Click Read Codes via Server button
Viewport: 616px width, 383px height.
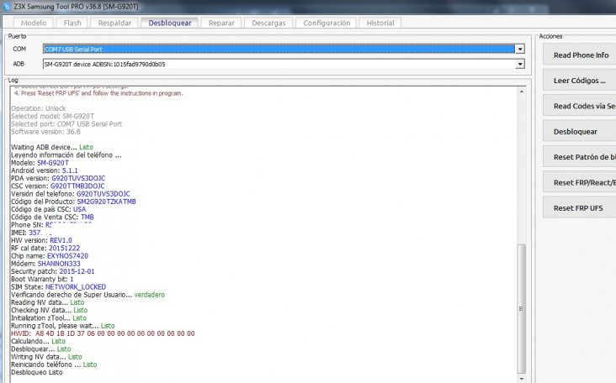click(x=580, y=106)
